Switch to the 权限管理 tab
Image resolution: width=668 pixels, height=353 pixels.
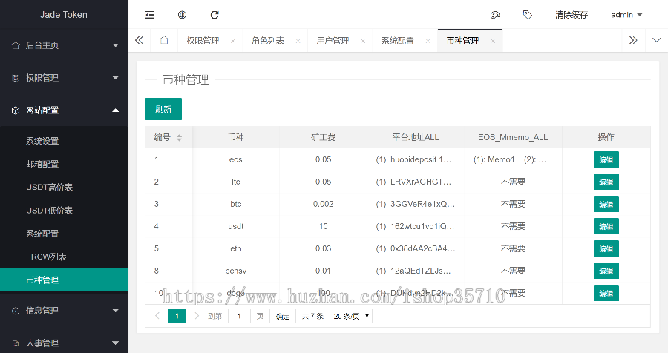coord(203,41)
